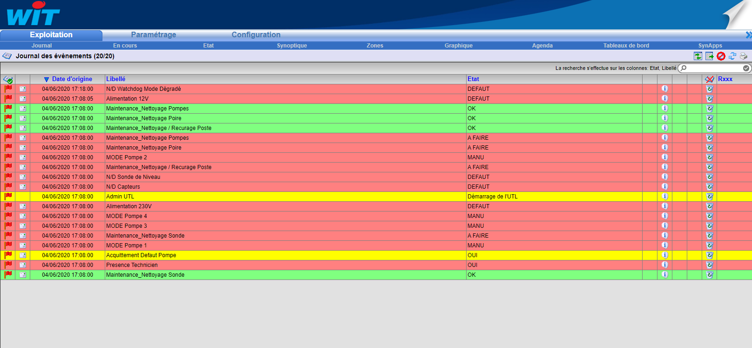Screen dimensions: 752x348
Task: Click the crossed-out book column header icon
Action: tap(709, 79)
